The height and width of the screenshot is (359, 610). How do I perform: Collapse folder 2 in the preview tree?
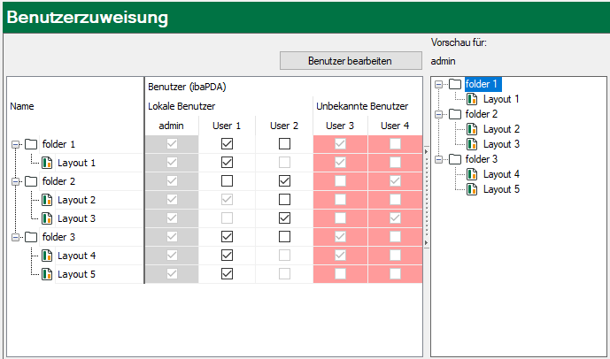pyautogui.click(x=439, y=114)
